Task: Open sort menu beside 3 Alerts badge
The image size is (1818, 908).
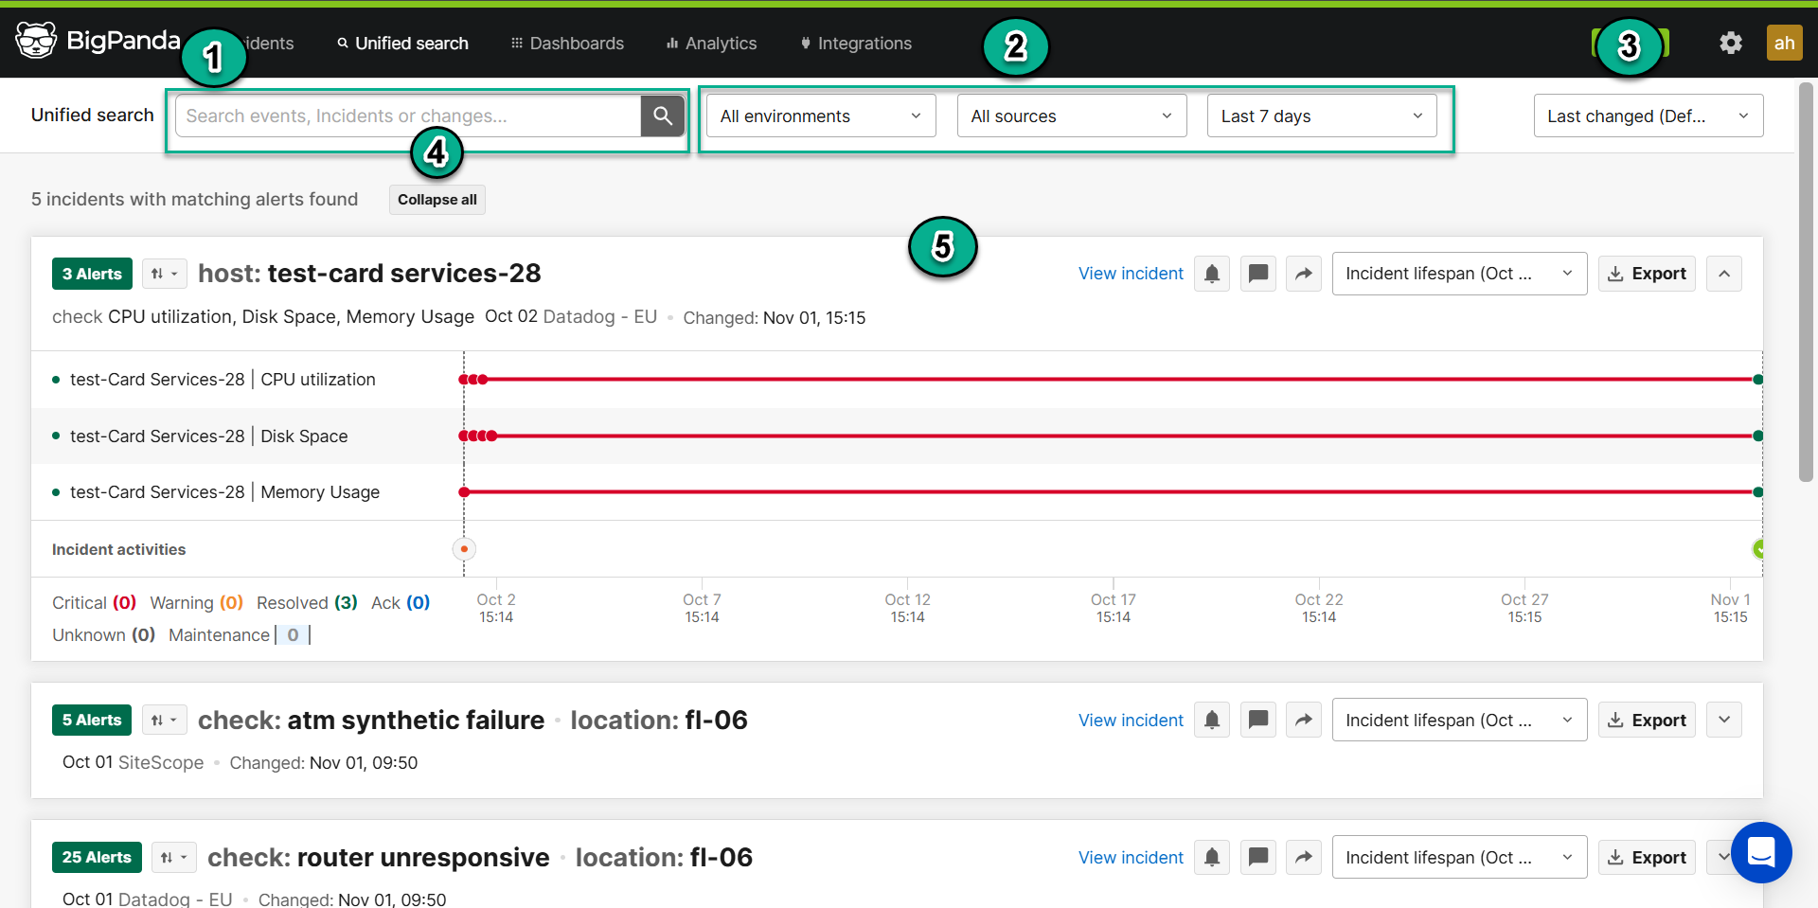Action: point(164,274)
